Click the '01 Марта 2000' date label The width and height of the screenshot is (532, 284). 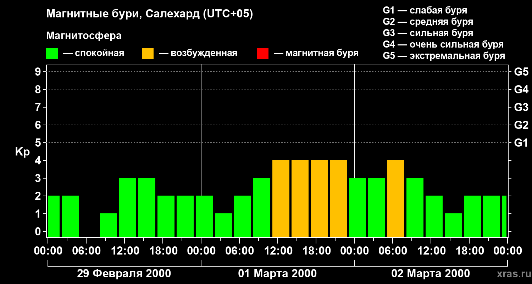[277, 274]
